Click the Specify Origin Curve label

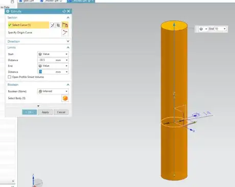[x=20, y=33]
